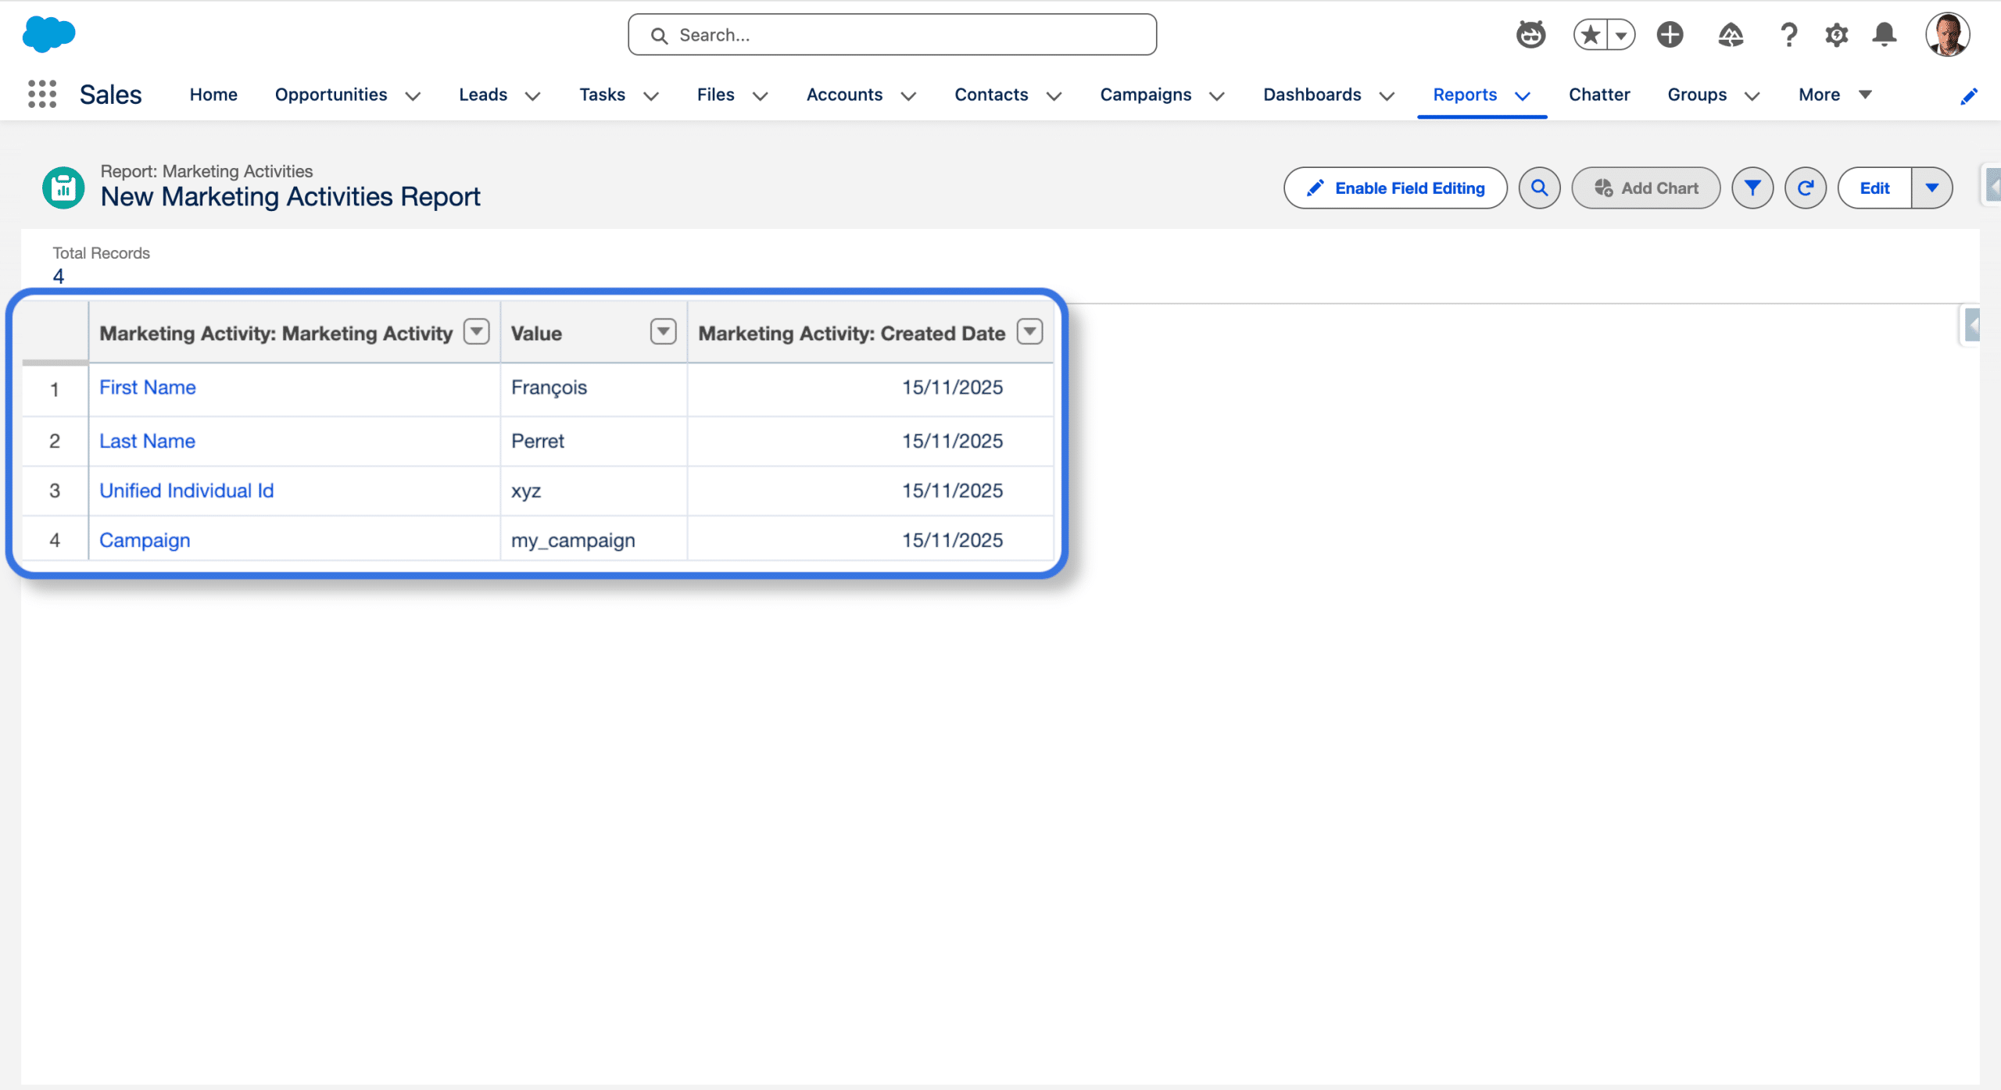
Task: Open the notifications bell
Action: (x=1885, y=35)
